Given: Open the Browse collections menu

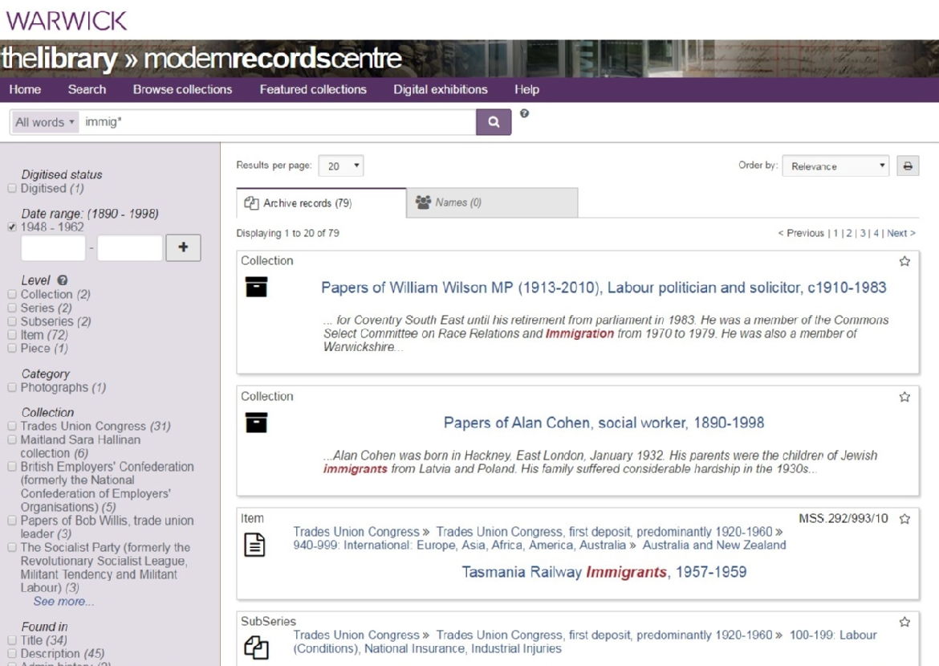Looking at the screenshot, I should click(182, 89).
